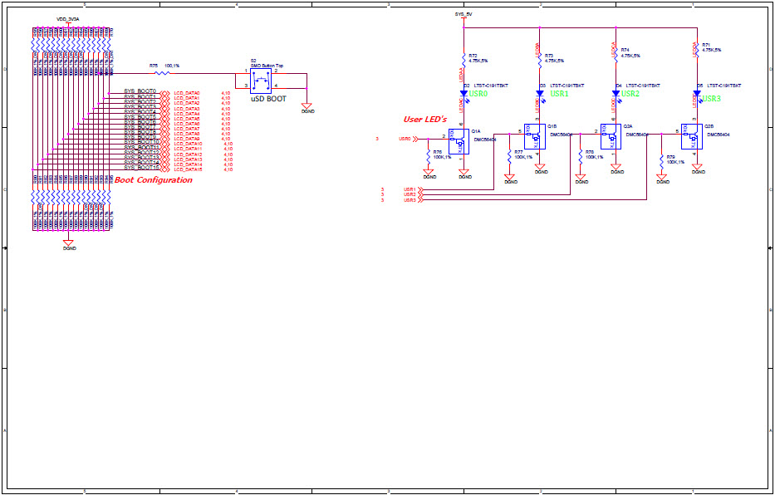Click the USR0 LED symbol D2

tap(464, 93)
